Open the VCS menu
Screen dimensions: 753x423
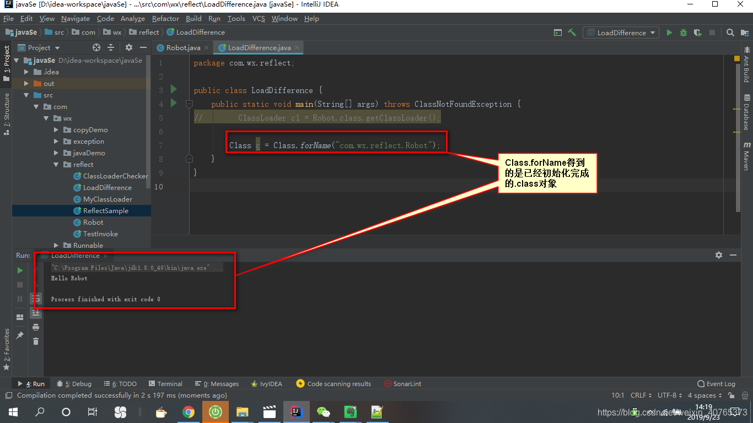point(259,18)
